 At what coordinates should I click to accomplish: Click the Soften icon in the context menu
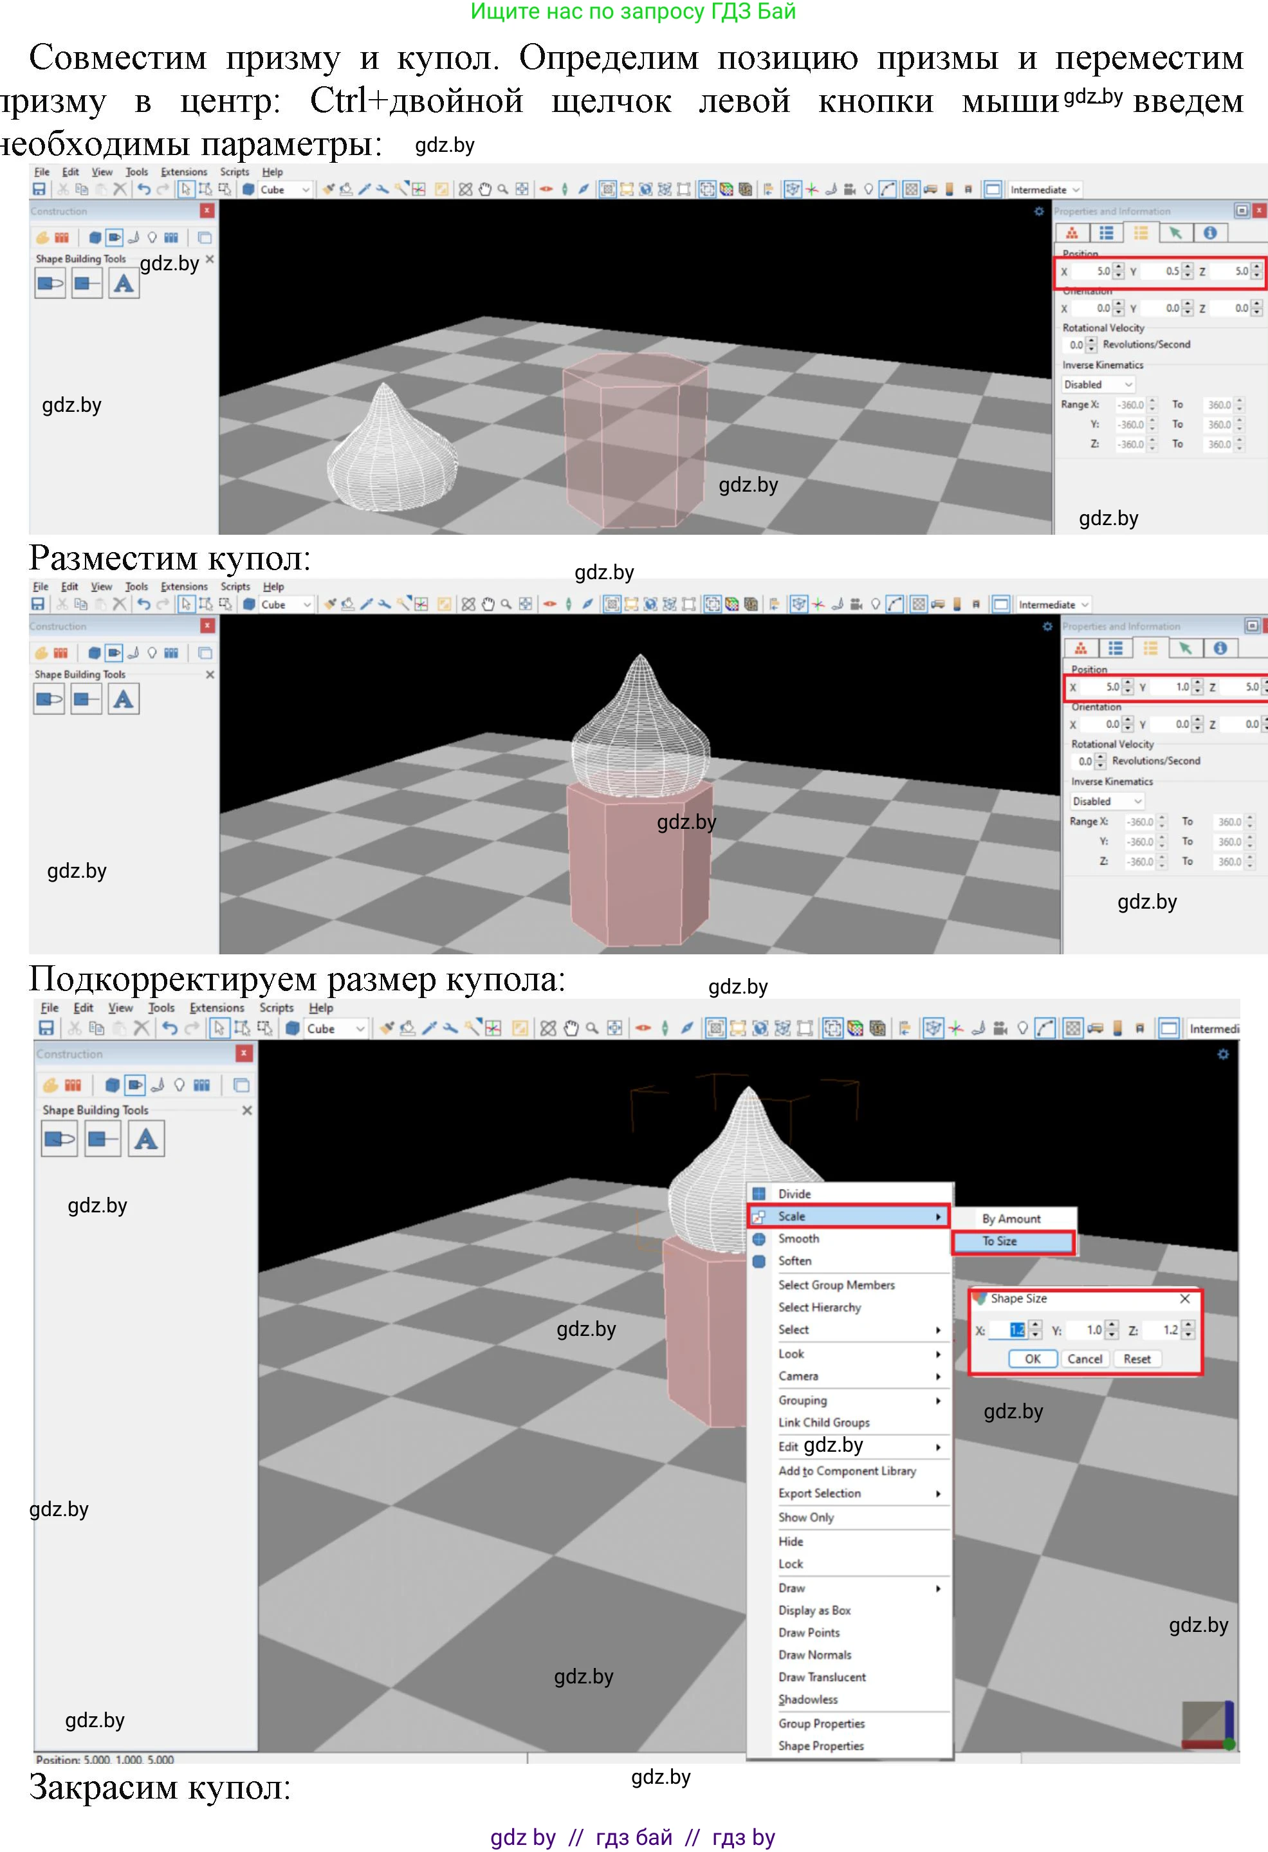point(759,1261)
